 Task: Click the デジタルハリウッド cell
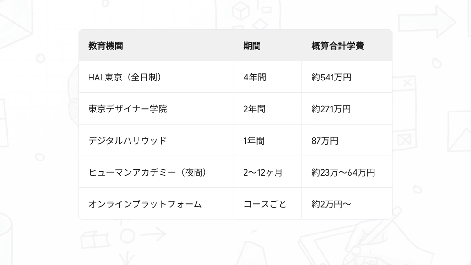point(128,141)
